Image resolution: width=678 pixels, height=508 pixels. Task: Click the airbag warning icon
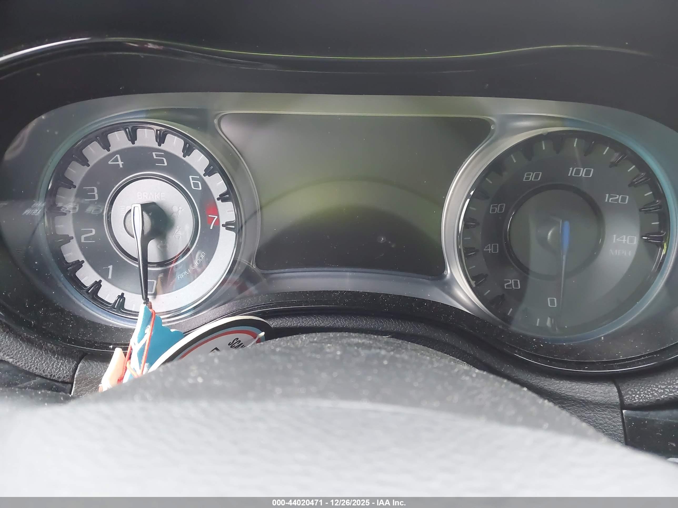(x=177, y=212)
